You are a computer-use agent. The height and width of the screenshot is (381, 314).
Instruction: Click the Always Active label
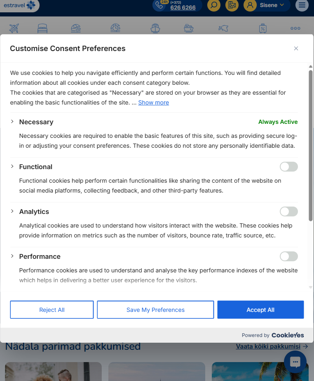pyautogui.click(x=278, y=122)
